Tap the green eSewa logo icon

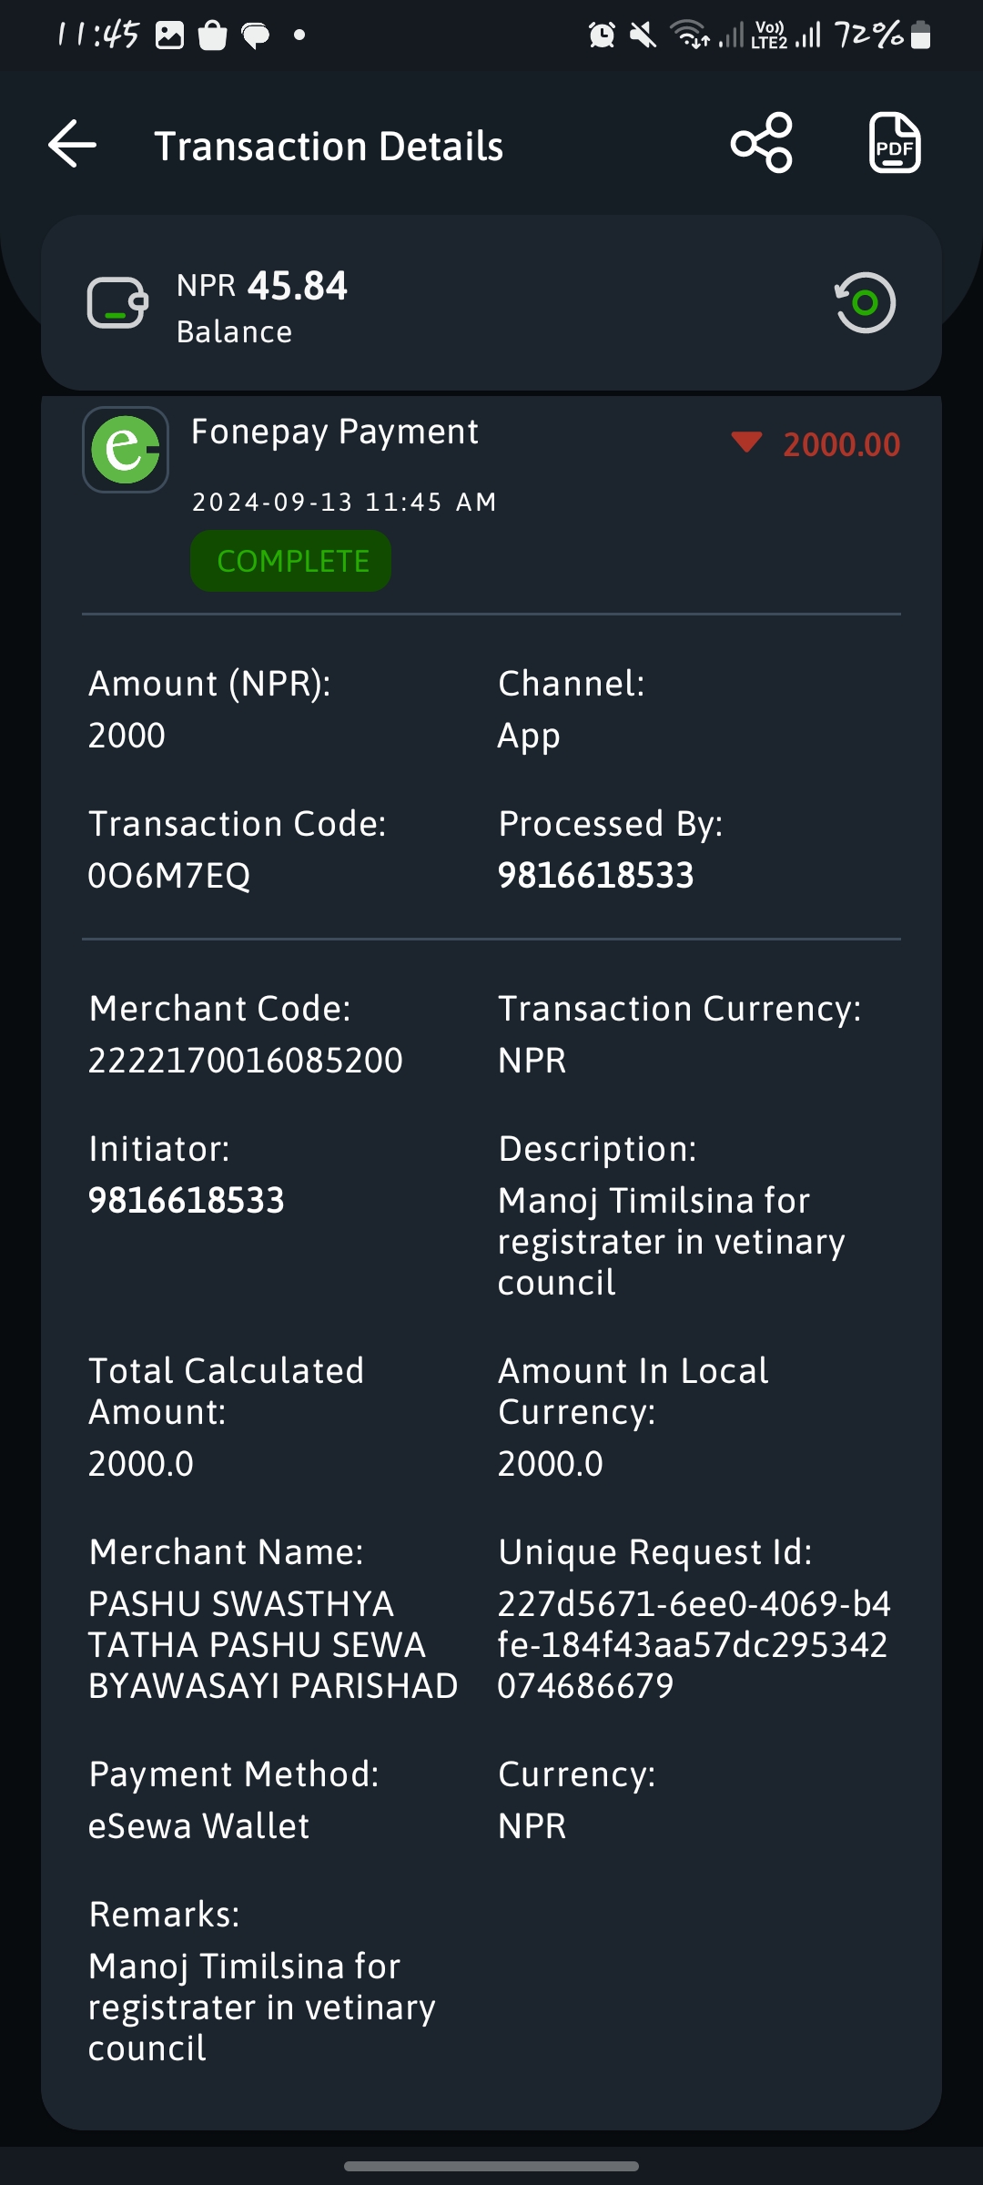(126, 450)
